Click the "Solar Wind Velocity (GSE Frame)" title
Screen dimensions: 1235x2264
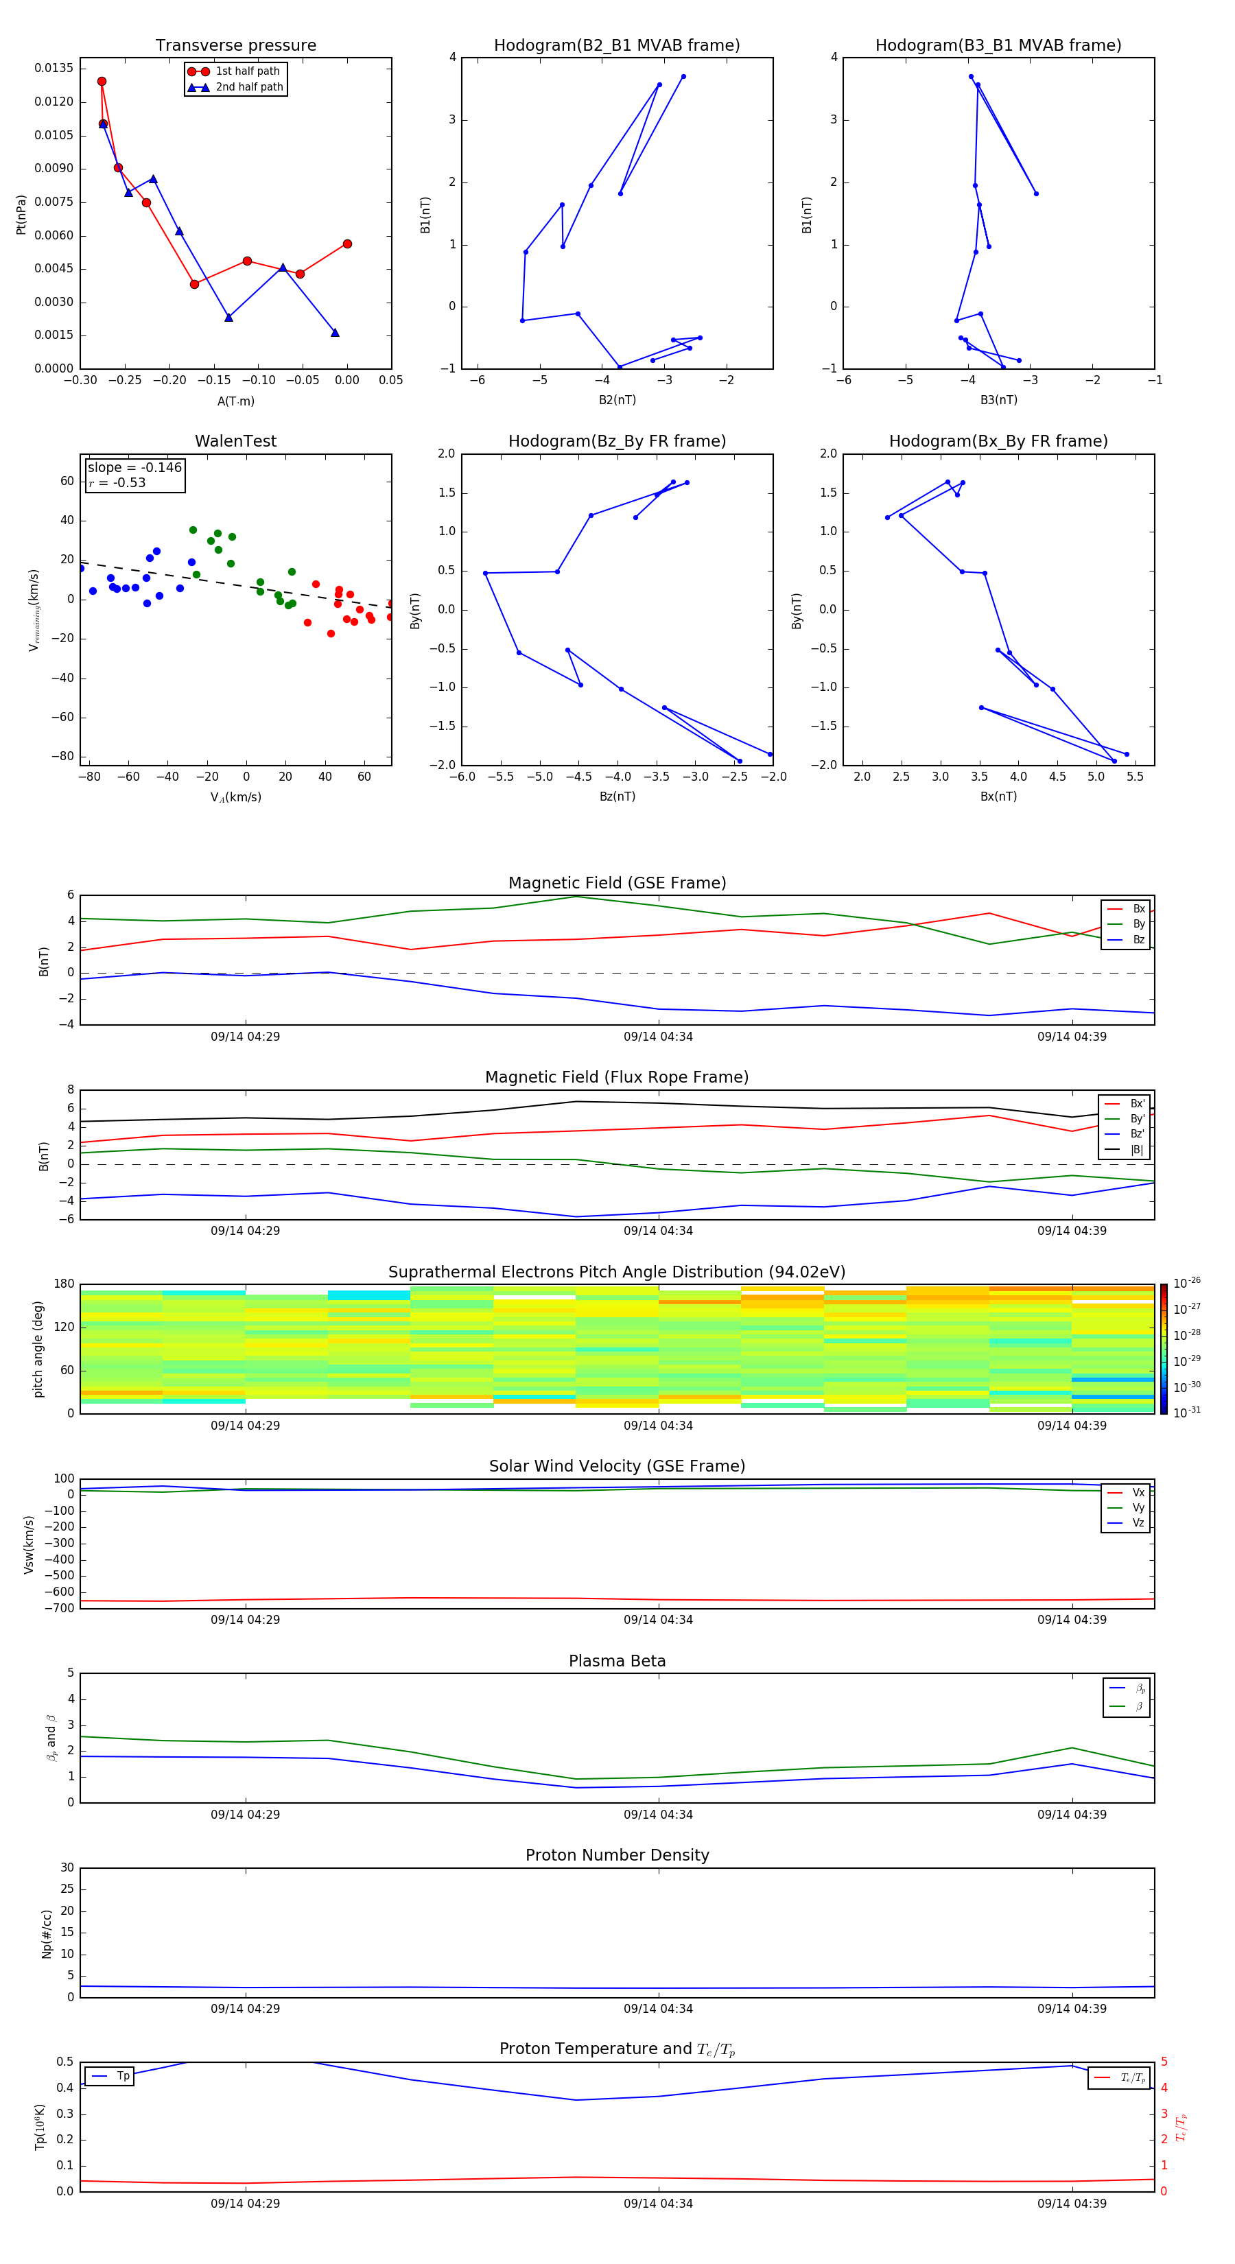(617, 1466)
